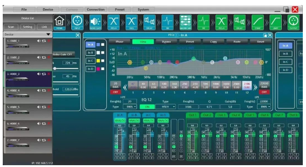
Task: Click the Bypass button in PEQ
Action: [166, 42]
